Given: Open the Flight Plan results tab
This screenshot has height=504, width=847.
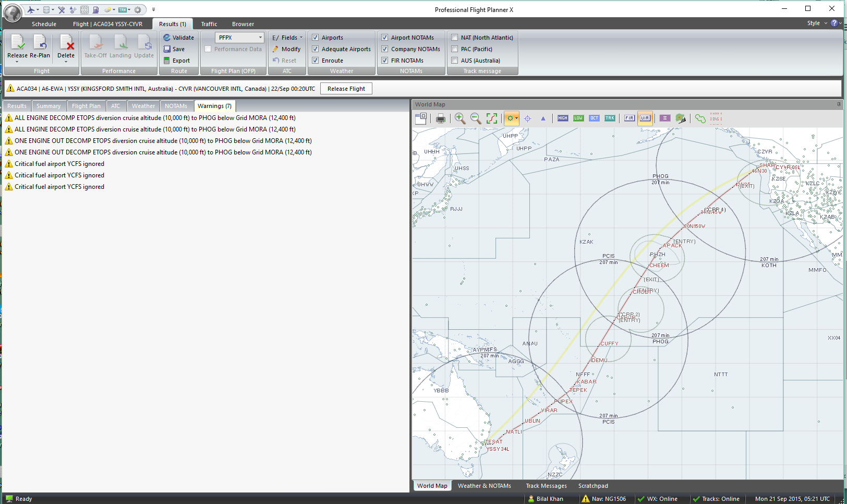Looking at the screenshot, I should pos(86,106).
